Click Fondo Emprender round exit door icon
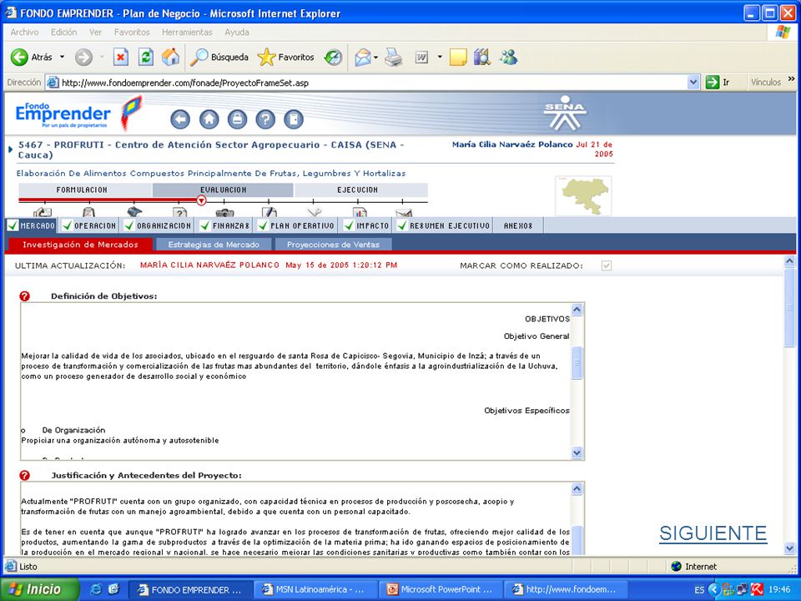This screenshot has width=801, height=601. pos(294,119)
